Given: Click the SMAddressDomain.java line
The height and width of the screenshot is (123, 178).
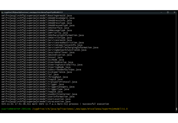Looking at the screenshot, I should (38, 18).
